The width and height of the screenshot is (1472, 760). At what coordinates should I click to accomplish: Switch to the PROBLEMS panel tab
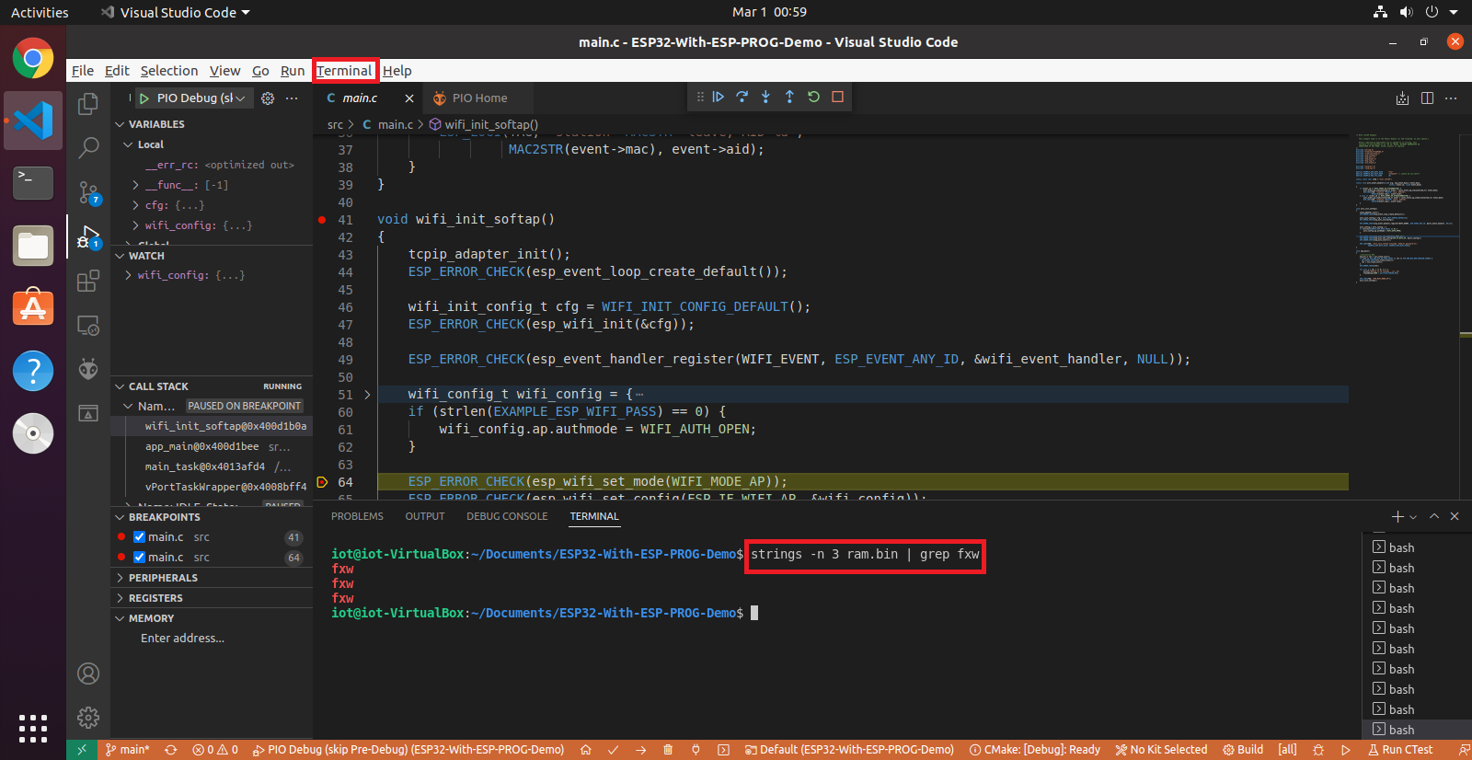pos(357,516)
